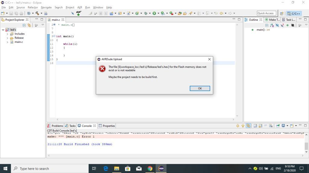The width and height of the screenshot is (309, 173).
Task: Collapse all members in the Outline view
Action: coord(267,26)
